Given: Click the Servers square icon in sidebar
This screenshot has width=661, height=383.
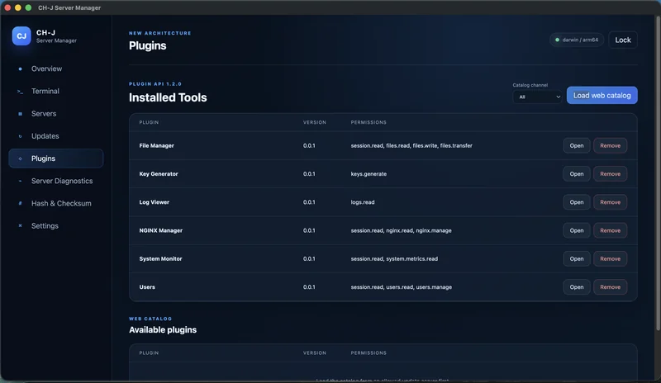Looking at the screenshot, I should pos(20,114).
